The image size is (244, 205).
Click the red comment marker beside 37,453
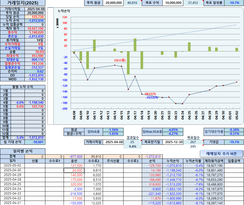[203, 1]
